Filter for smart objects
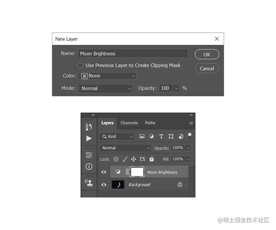276x230 pixels. 181,136
